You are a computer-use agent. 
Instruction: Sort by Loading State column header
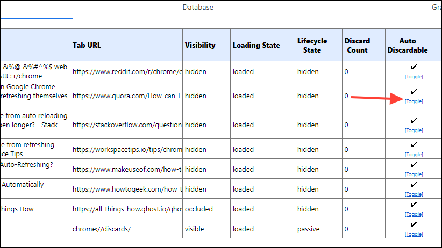[x=256, y=45]
